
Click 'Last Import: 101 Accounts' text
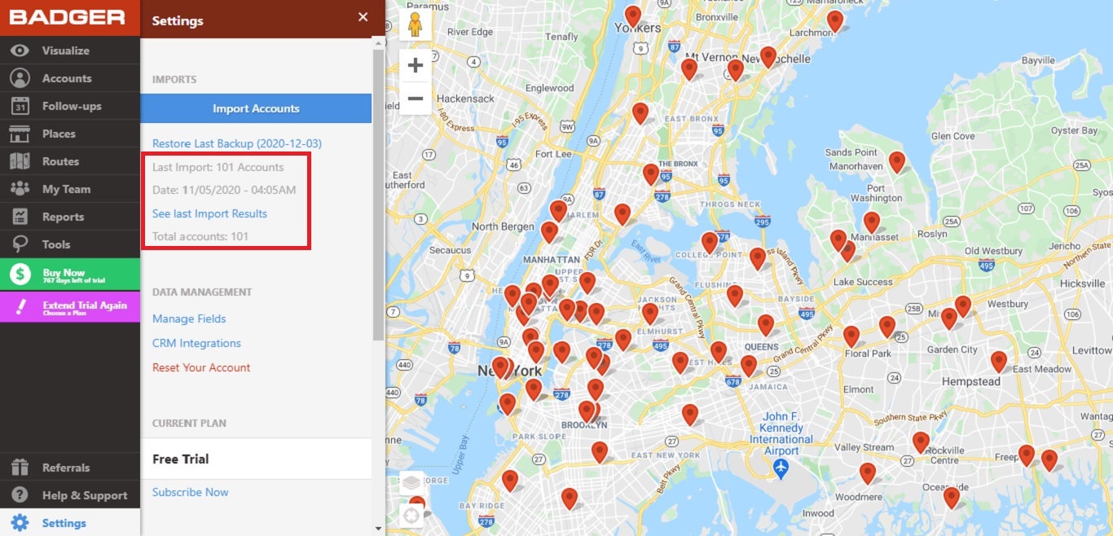point(218,167)
